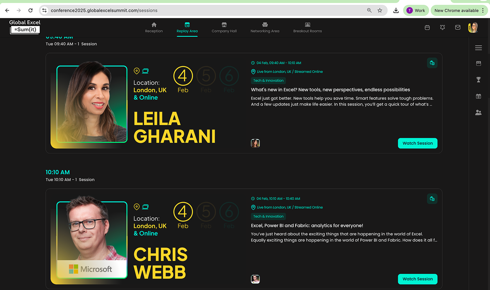
Task: Click LEILA GHARANI name heading
Action: click(x=174, y=127)
